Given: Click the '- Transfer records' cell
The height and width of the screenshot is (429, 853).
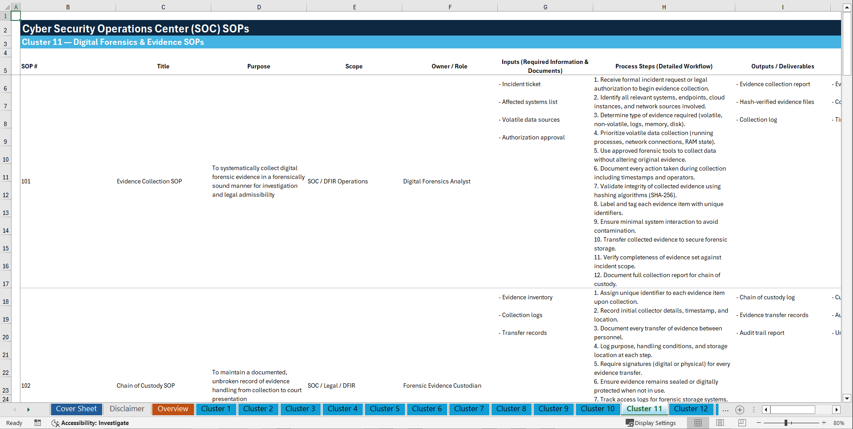Looking at the screenshot, I should point(545,333).
